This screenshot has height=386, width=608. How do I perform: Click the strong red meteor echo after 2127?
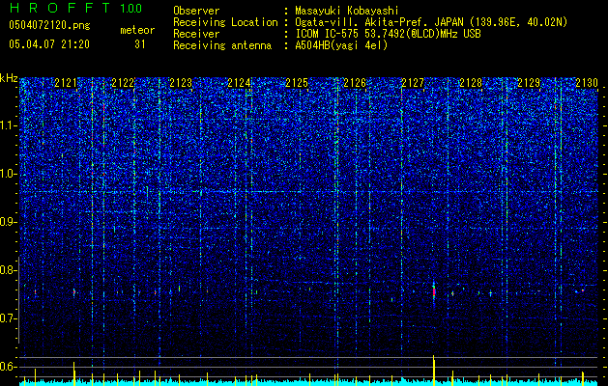pyautogui.click(x=434, y=290)
